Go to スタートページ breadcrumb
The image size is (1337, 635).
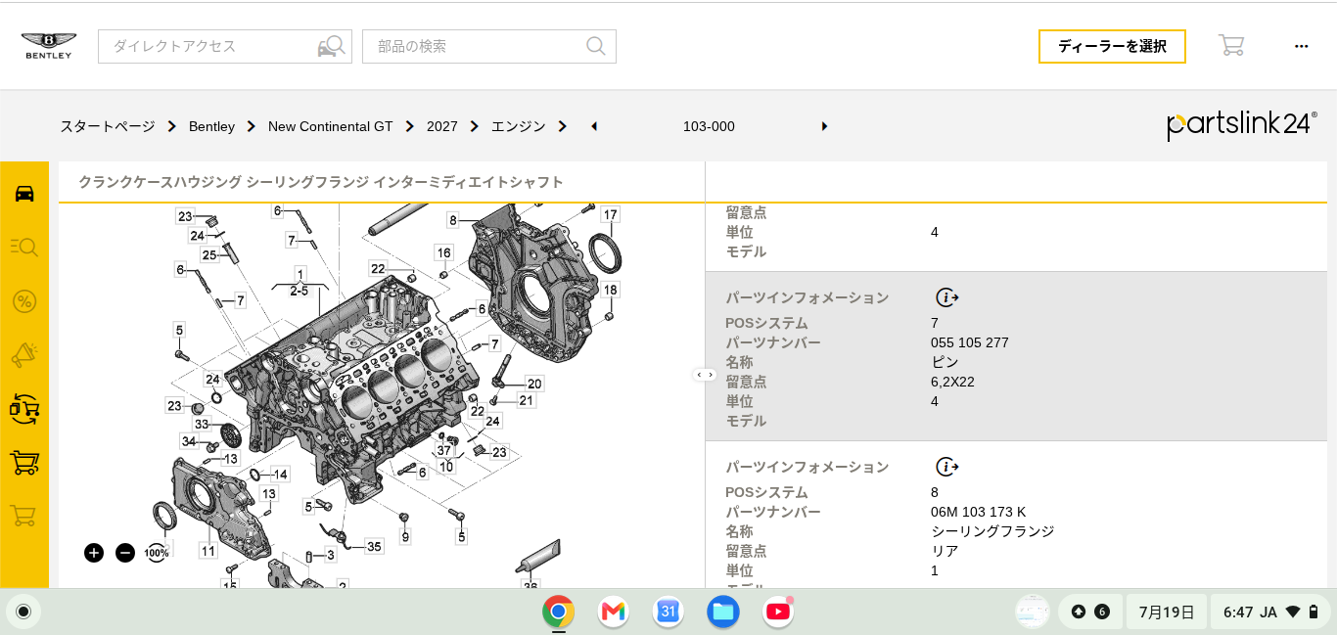(x=108, y=126)
